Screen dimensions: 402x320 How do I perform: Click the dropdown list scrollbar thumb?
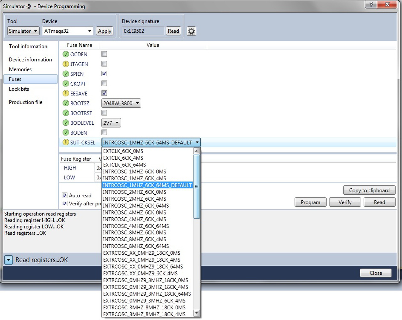click(197, 187)
